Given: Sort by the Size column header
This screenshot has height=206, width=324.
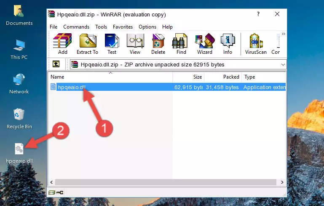Looking at the screenshot, I should 188,77.
